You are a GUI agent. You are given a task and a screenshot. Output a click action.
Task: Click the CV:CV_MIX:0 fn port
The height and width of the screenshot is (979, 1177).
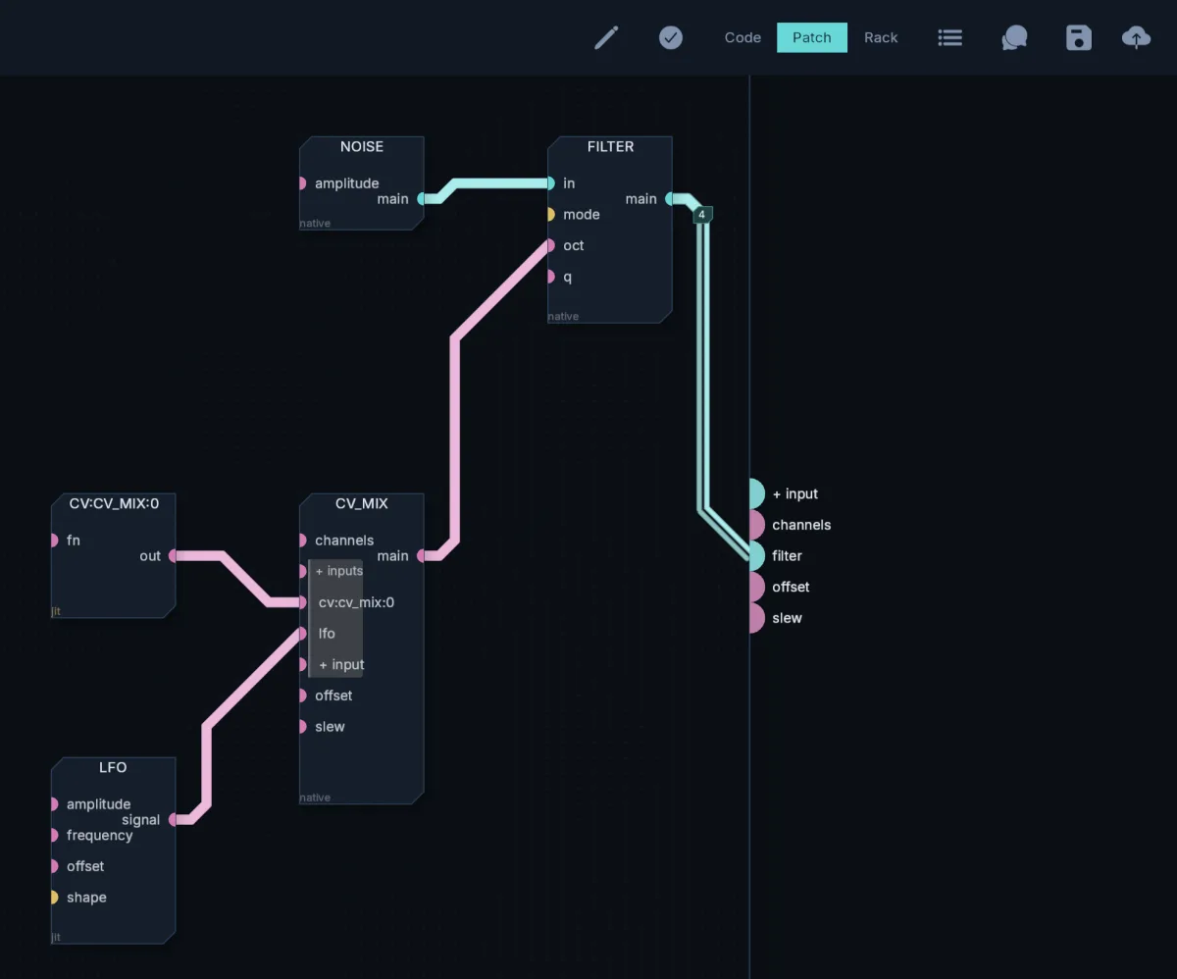coord(54,541)
